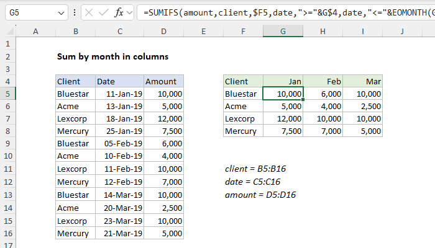Select cell with date 11-Feb-19
435x248 pixels.
[119, 169]
